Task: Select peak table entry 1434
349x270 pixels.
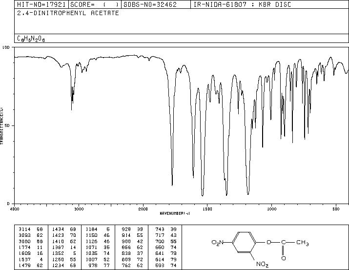Action: 64,229
